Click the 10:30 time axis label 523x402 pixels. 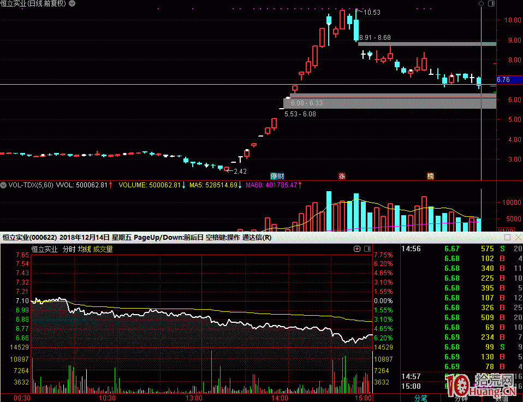pos(107,398)
